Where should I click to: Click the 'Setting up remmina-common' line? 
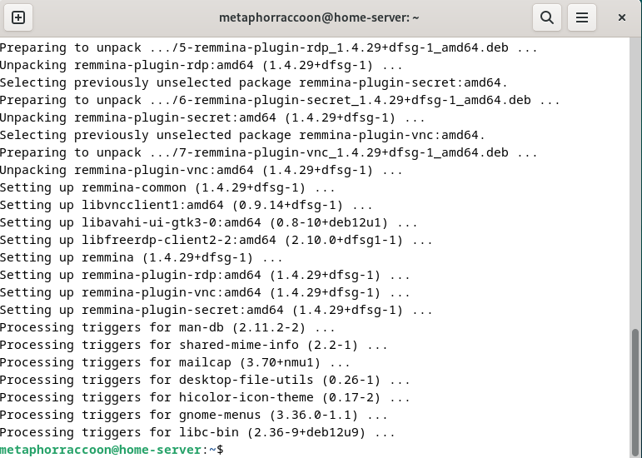point(167,188)
